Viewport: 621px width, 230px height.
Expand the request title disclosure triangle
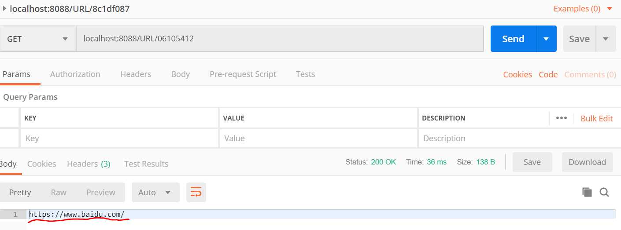pyautogui.click(x=4, y=8)
